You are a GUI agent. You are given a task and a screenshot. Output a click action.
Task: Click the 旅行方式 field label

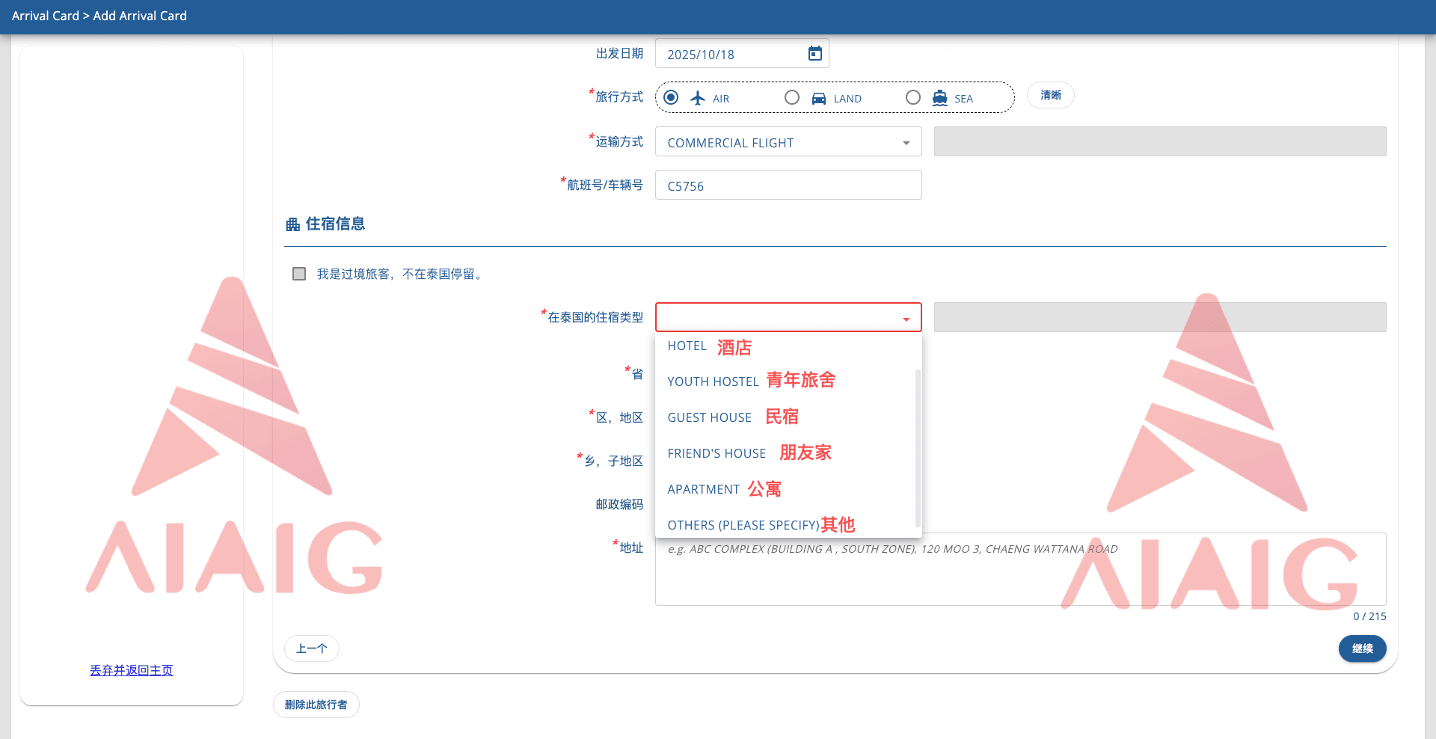coord(619,96)
